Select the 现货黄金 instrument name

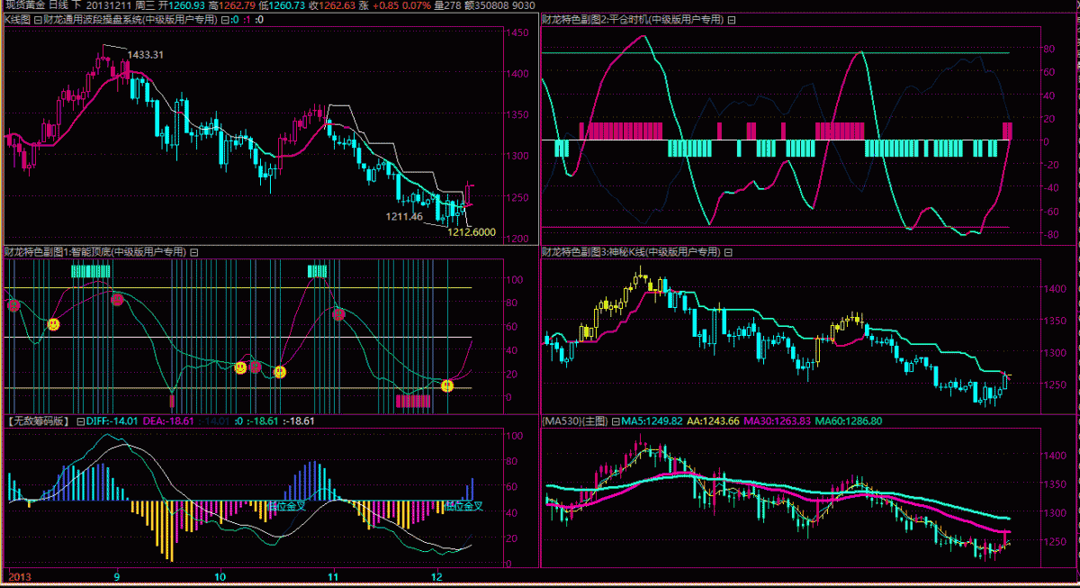23,6
